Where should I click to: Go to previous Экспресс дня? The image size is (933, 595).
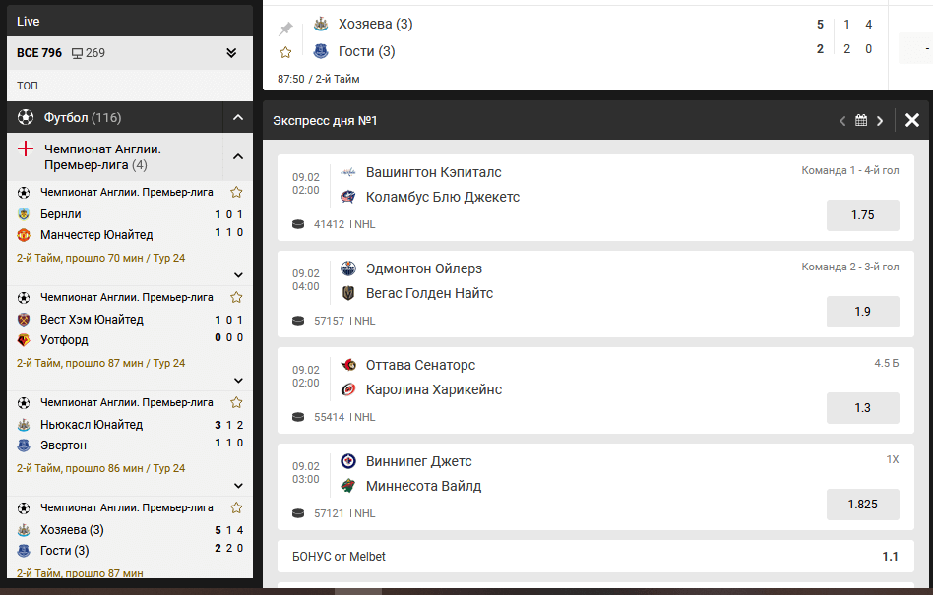pyautogui.click(x=842, y=121)
